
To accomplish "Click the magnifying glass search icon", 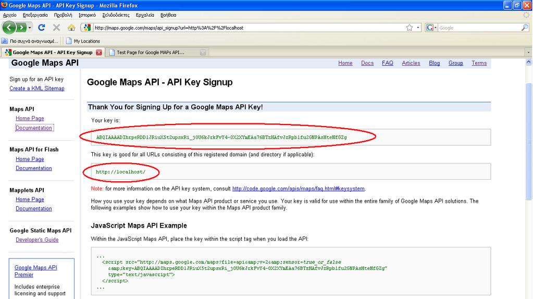I will (x=525, y=28).
